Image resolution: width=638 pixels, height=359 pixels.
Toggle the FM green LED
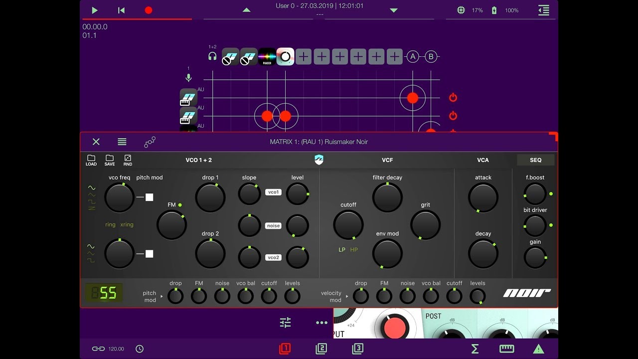(180, 205)
